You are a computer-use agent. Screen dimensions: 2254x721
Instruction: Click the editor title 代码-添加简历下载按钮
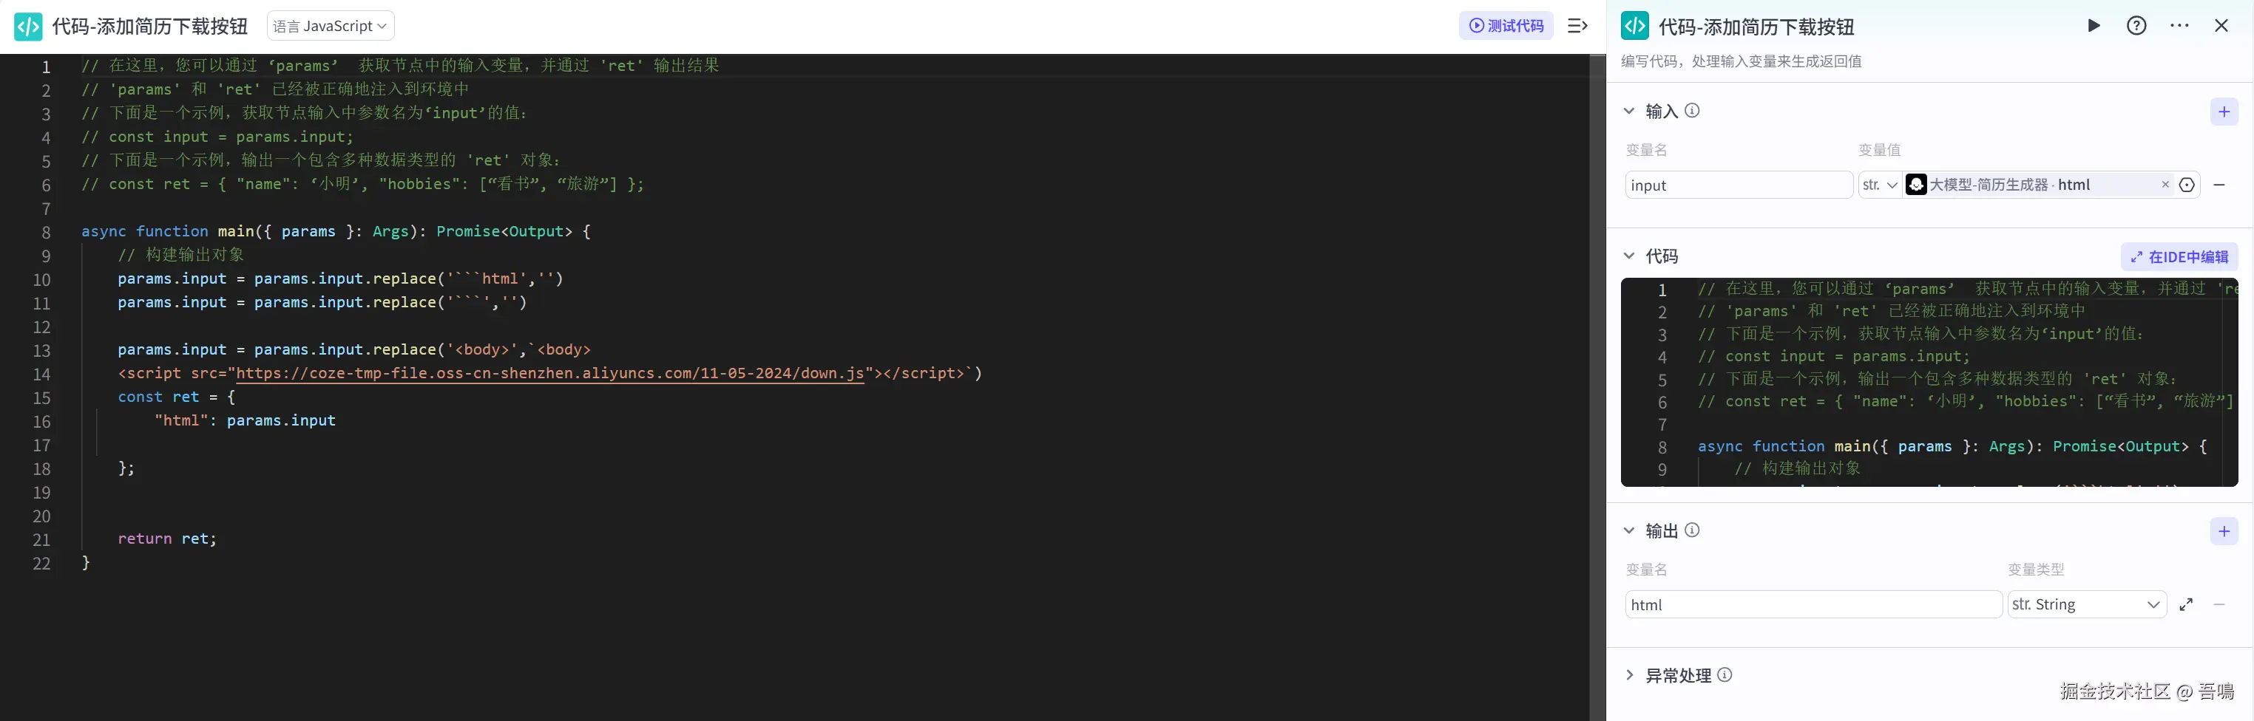coord(149,26)
